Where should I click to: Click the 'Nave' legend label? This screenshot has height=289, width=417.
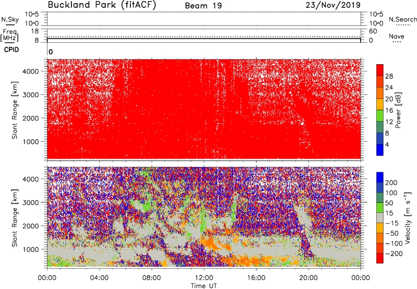point(397,36)
